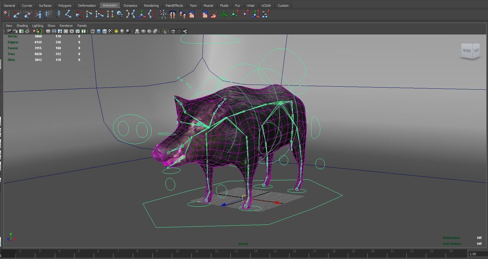Toggle the Gate Mask panel icon
This screenshot has height=259, width=488.
click(66, 31)
